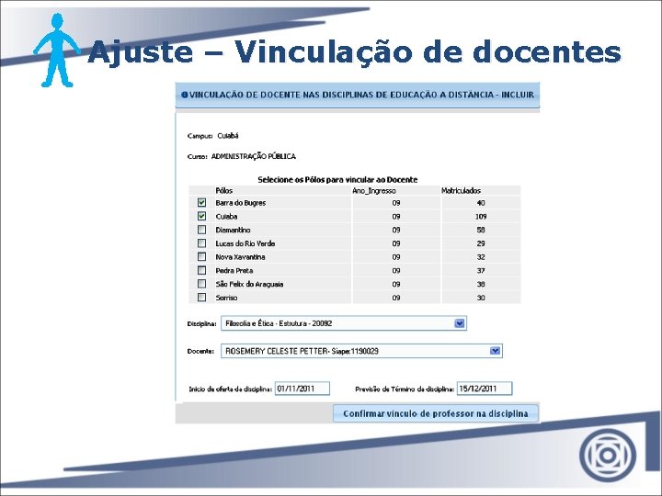
Task: Click the São Felix do Araguaia name
Action: click(x=249, y=284)
